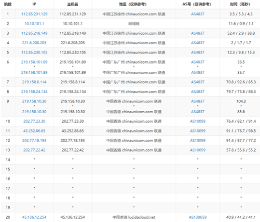This screenshot has height=222, width=260.
Task: Select the '2 / 1.7 / 1.7' time cell
Action: (241, 43)
